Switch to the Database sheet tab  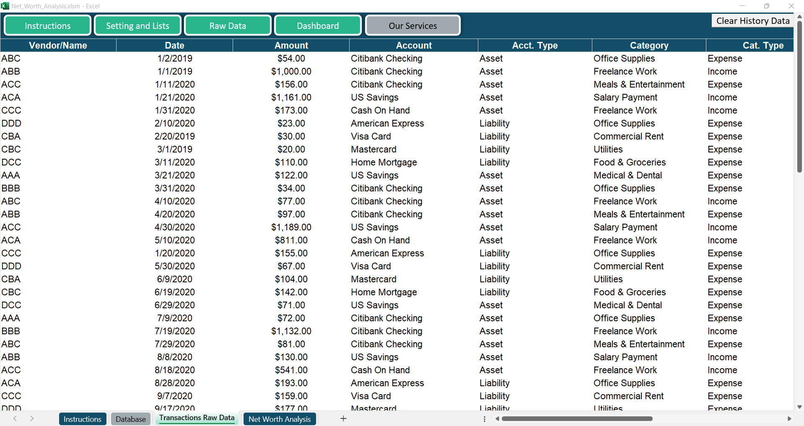coord(131,419)
